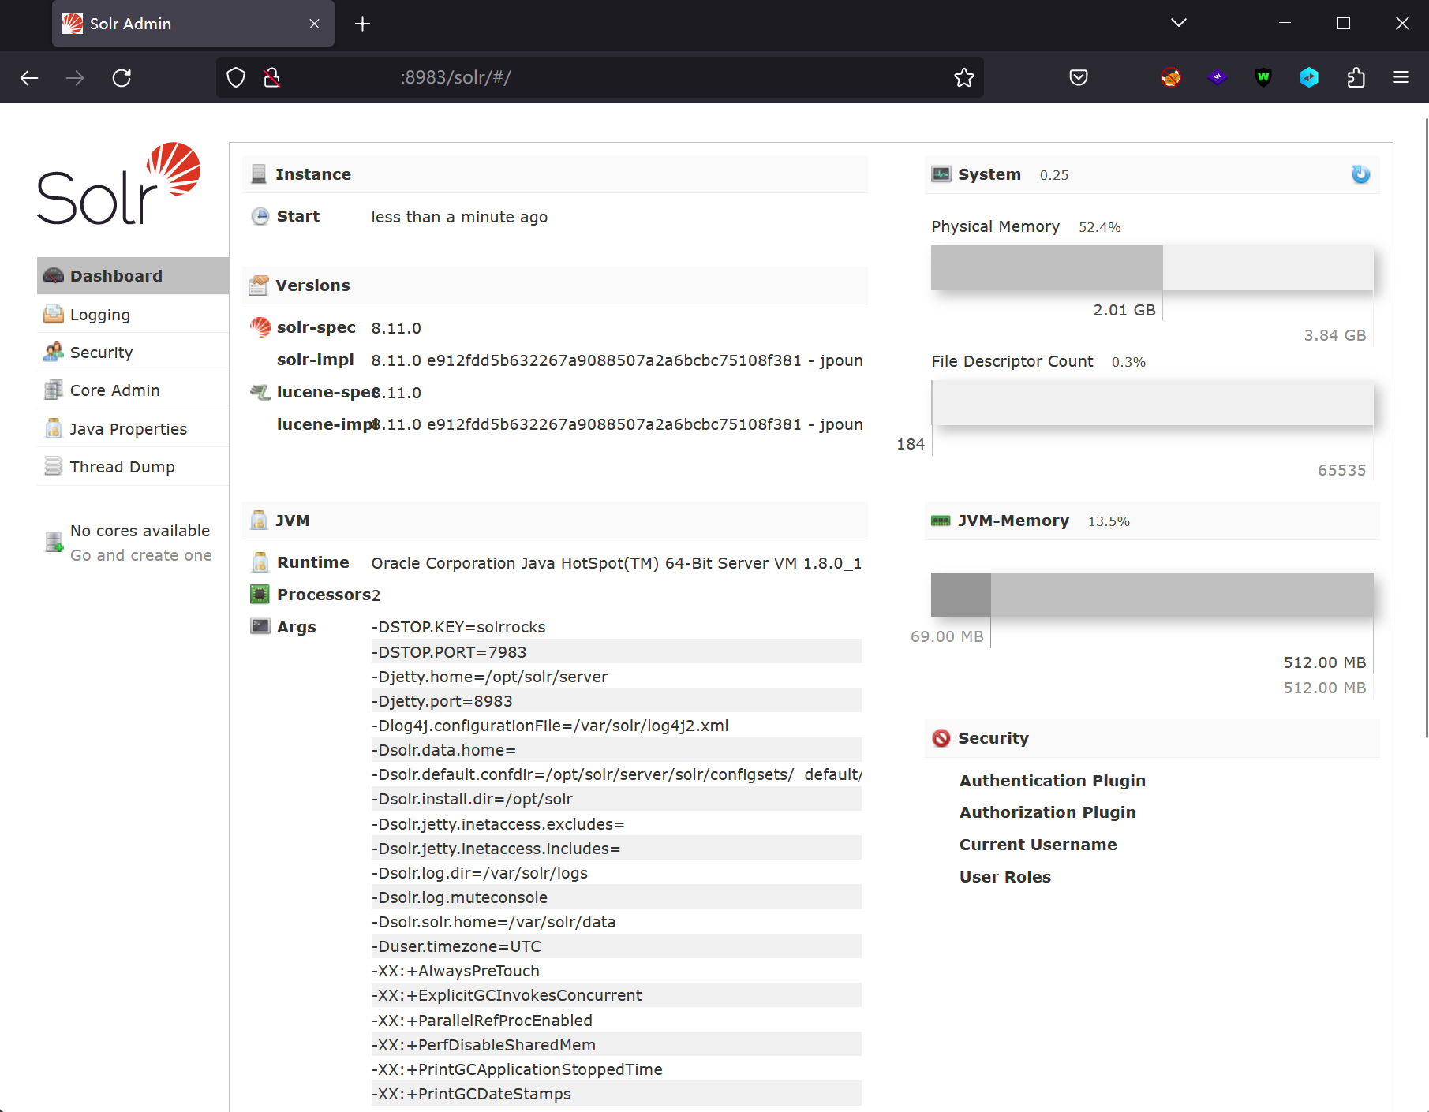Close the Solr Admin tab

coord(314,24)
